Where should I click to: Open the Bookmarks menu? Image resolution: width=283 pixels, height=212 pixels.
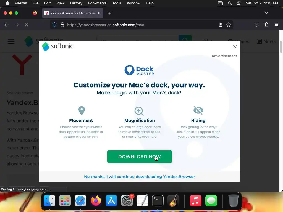pos(97,3)
